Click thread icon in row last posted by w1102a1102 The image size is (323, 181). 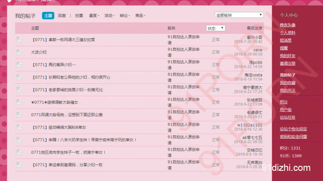coord(19,127)
